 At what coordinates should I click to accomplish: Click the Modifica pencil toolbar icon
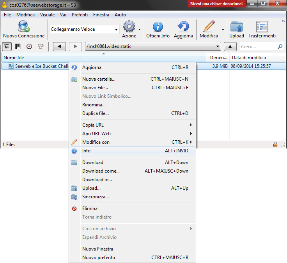coord(209,26)
